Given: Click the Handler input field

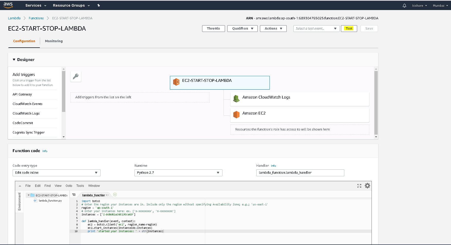Looking at the screenshot, I should 300,173.
